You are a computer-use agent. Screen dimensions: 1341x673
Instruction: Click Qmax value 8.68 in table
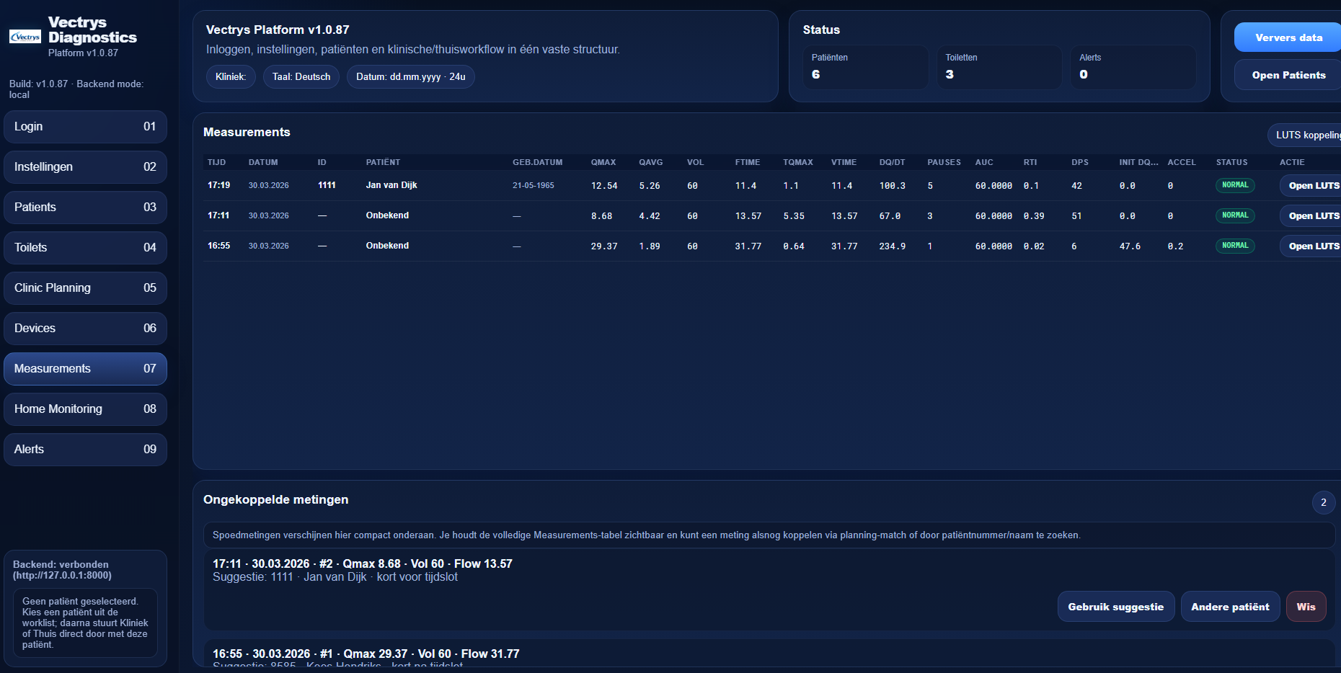tap(601, 216)
